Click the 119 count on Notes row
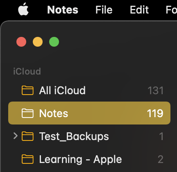The image size is (177, 172). click(x=155, y=113)
